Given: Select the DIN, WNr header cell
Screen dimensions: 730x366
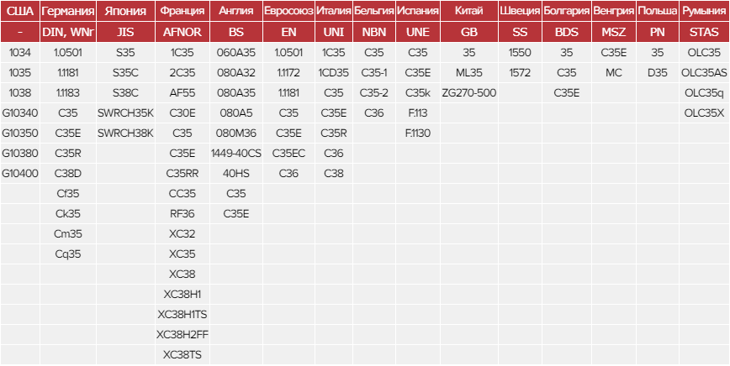Looking at the screenshot, I should tap(68, 32).
